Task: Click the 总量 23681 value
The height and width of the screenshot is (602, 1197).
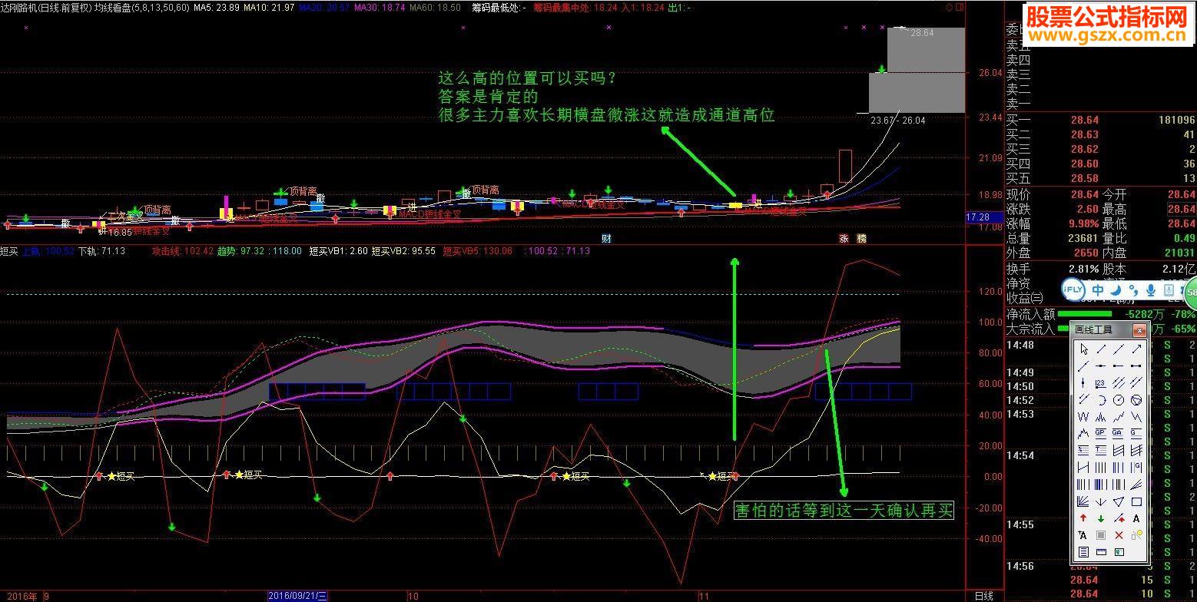Action: [x=1083, y=238]
